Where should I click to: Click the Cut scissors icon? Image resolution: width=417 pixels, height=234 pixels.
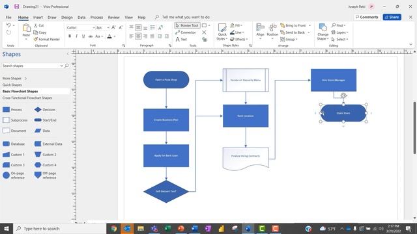[x=36, y=25]
